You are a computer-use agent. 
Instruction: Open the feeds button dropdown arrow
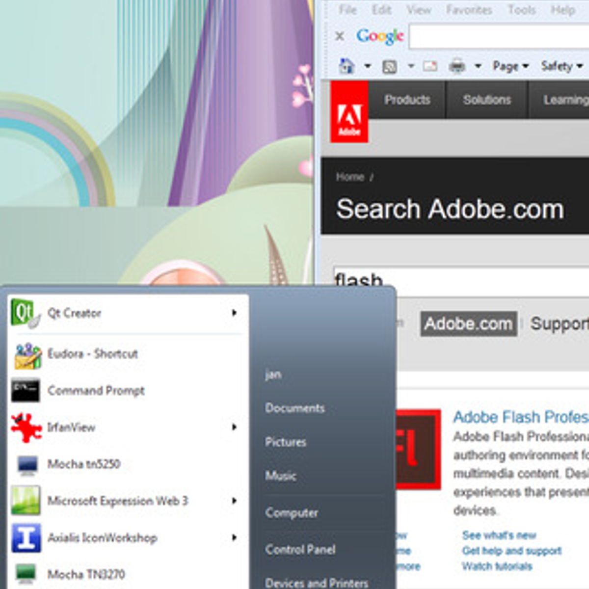tap(411, 66)
